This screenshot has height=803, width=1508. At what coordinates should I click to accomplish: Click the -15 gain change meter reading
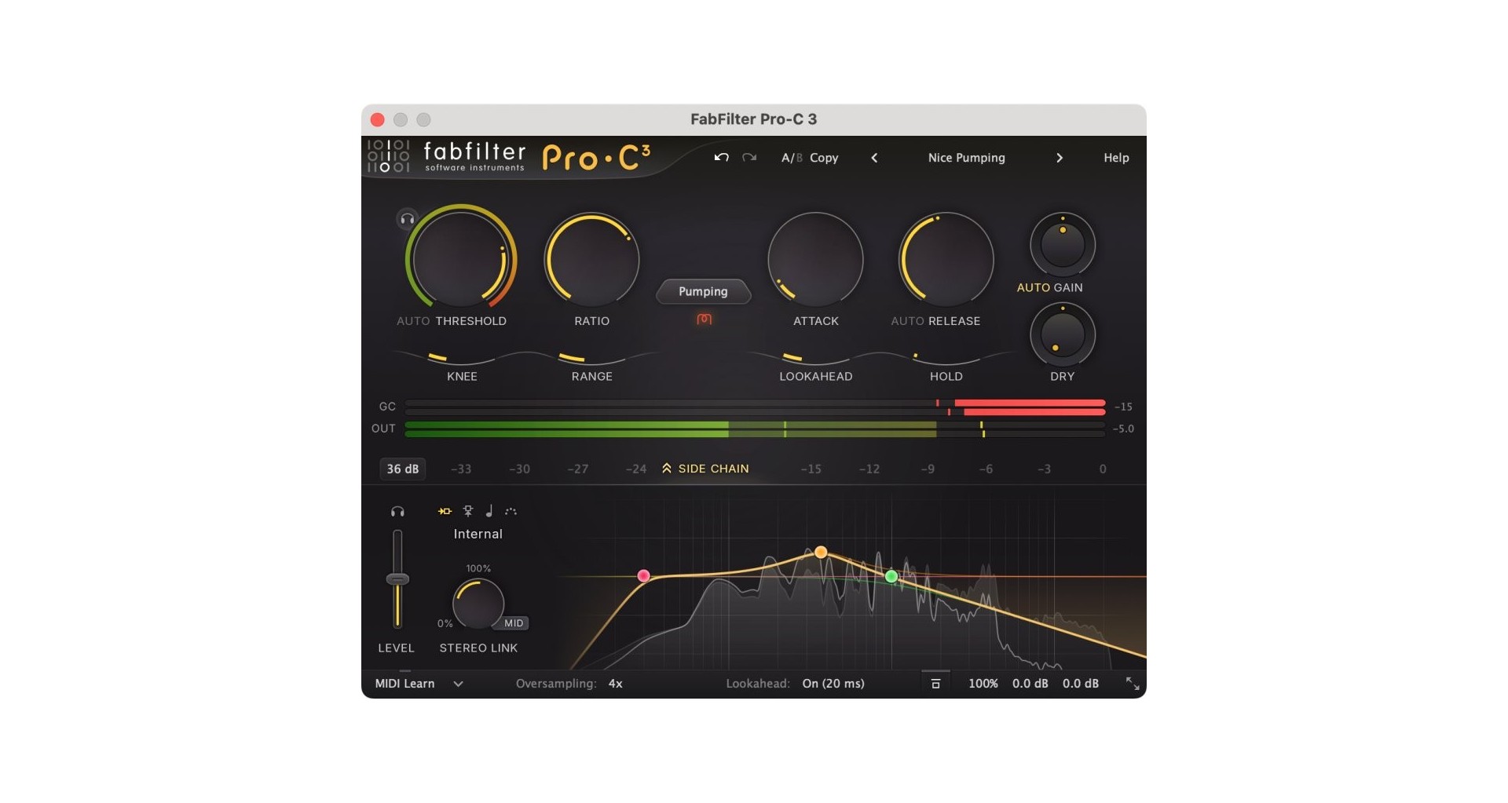[1123, 407]
